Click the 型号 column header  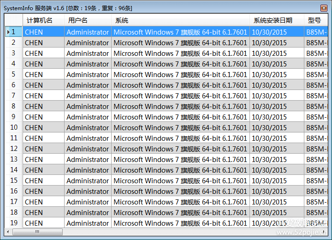316,20
